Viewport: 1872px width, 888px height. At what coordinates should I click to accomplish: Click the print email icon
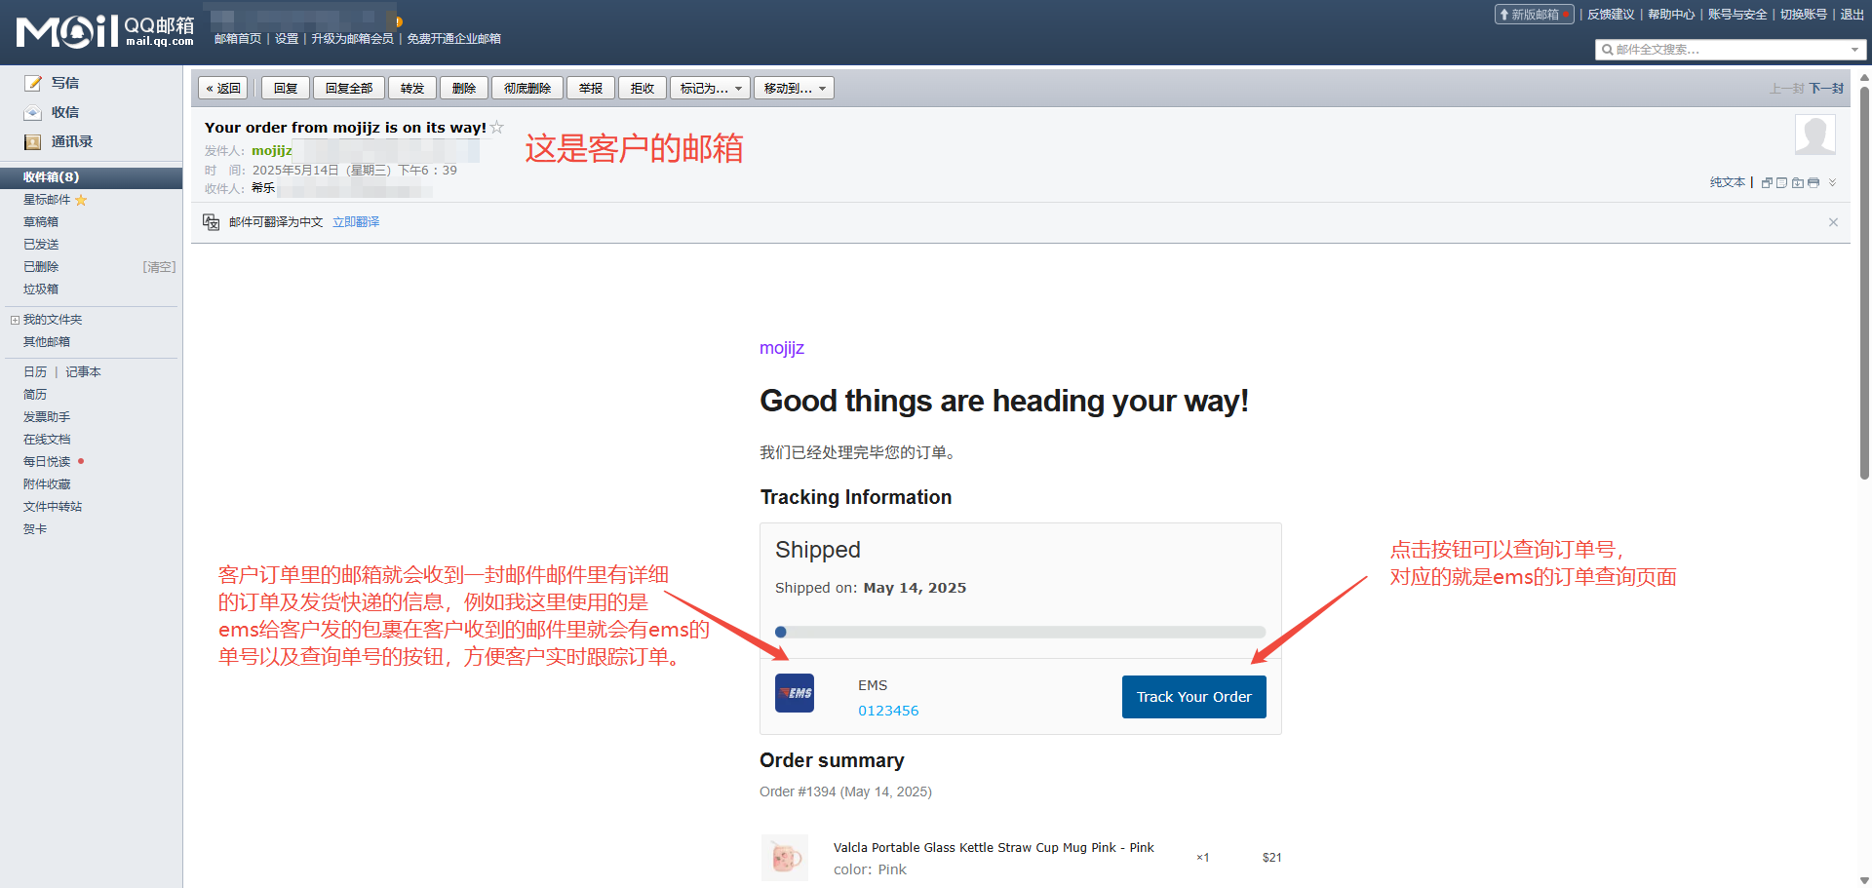pyautogui.click(x=1813, y=182)
